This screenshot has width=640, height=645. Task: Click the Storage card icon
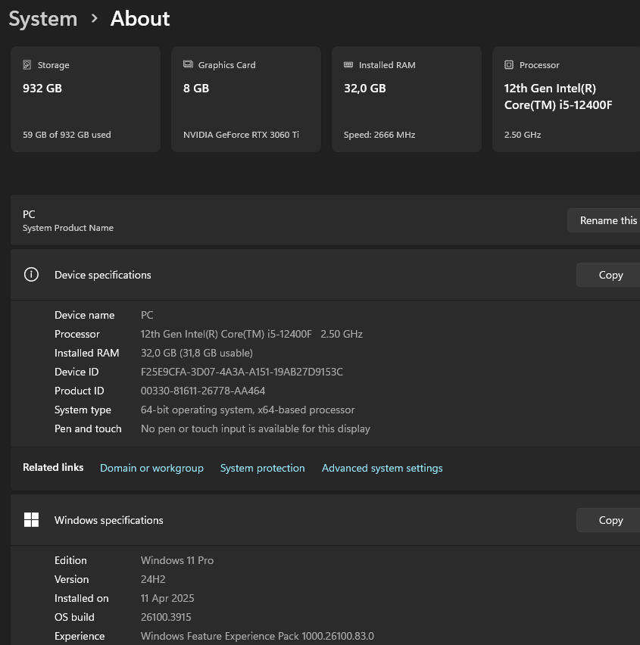click(29, 65)
